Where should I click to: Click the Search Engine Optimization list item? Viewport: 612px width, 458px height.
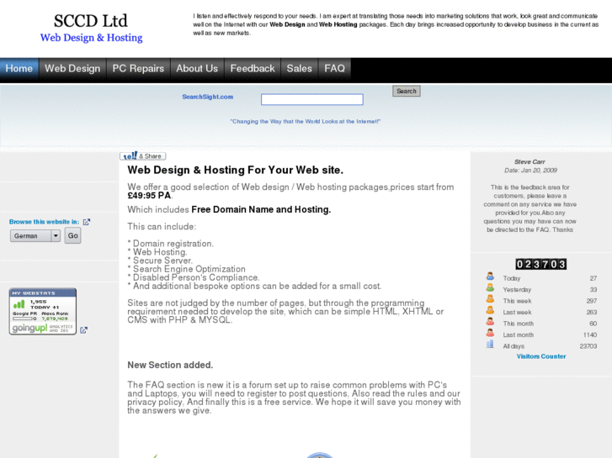(189, 269)
